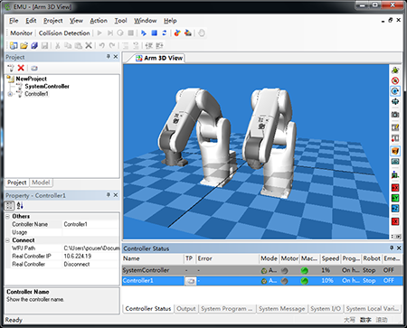This screenshot has height=328, width=407.
Task: Click the camera snapshot icon in 3D sidebar
Action: [395, 115]
